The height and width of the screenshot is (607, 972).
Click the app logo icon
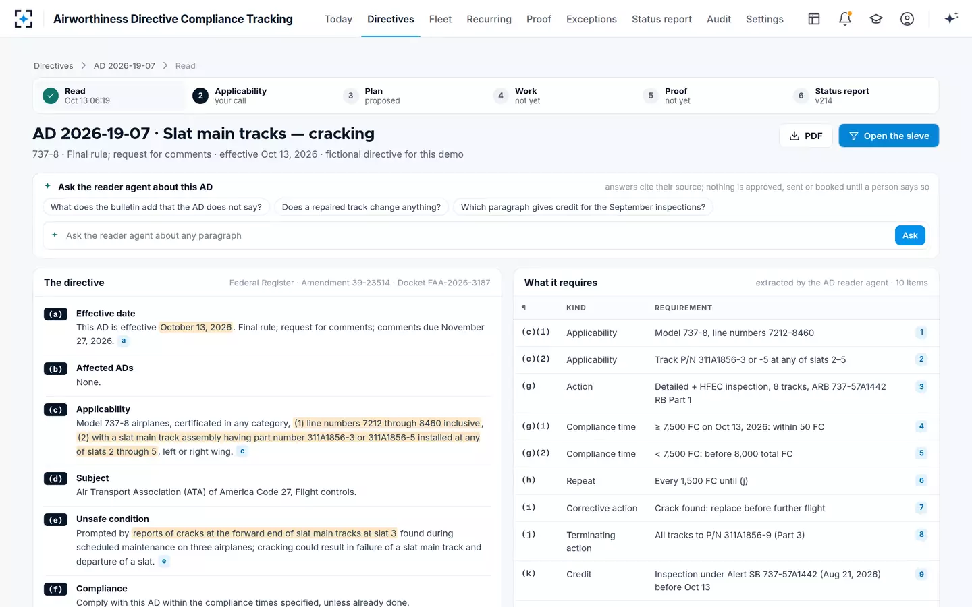click(x=24, y=19)
